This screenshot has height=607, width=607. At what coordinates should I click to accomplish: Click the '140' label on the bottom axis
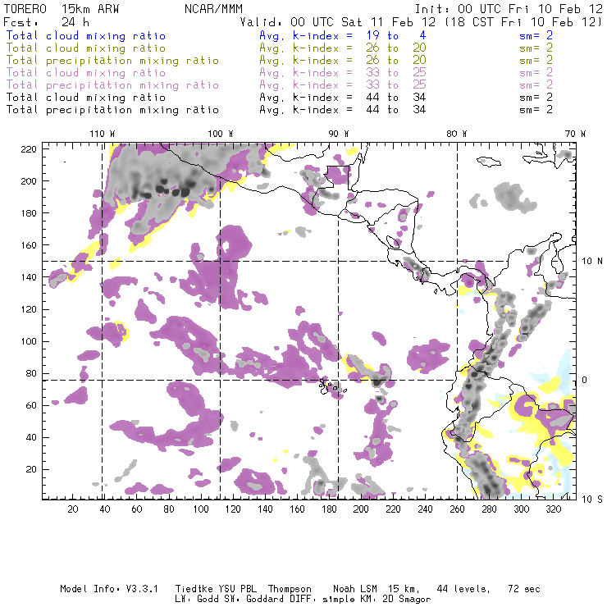(265, 509)
